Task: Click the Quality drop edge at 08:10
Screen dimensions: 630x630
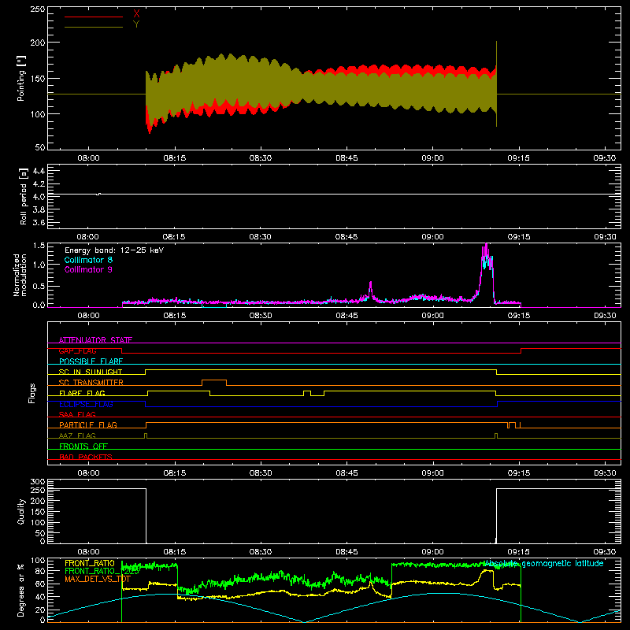Action: pos(146,516)
